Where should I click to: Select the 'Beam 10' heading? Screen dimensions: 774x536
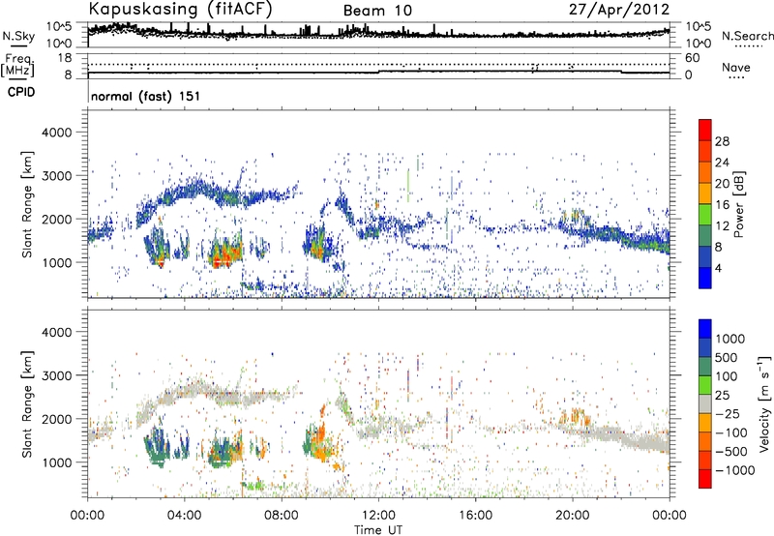tap(377, 11)
